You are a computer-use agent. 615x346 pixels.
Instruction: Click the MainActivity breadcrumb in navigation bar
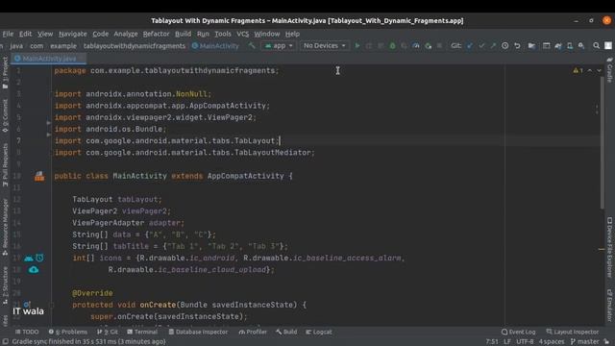pos(215,46)
